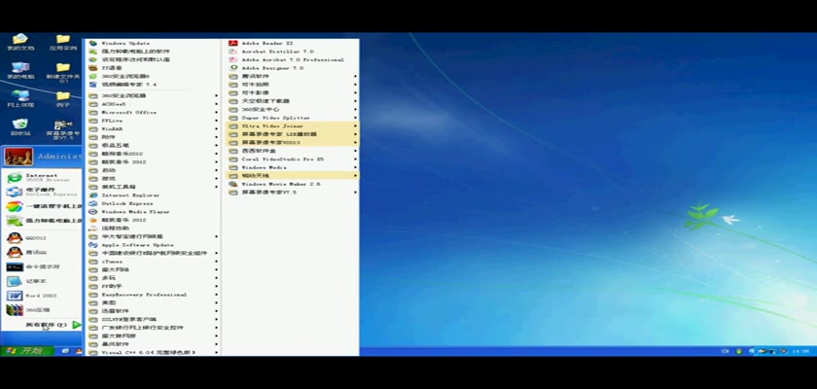Open the 装机工具箱 folder
The height and width of the screenshot is (389, 817).
(152, 187)
